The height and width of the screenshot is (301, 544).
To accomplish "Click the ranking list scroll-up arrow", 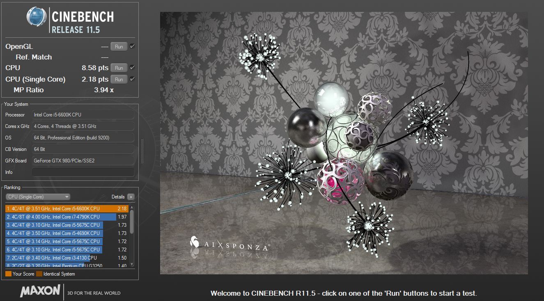I will (x=132, y=208).
